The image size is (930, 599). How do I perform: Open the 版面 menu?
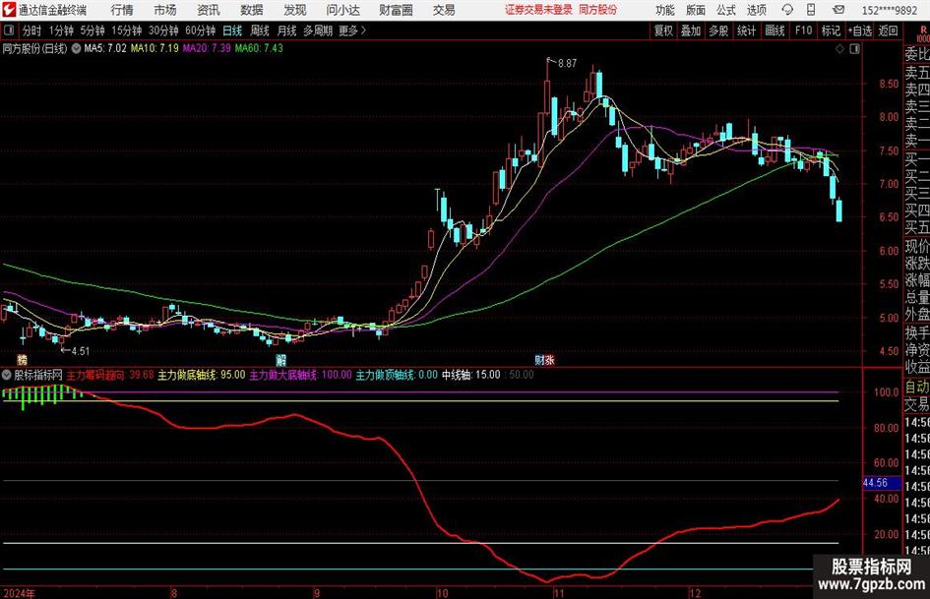click(x=696, y=10)
